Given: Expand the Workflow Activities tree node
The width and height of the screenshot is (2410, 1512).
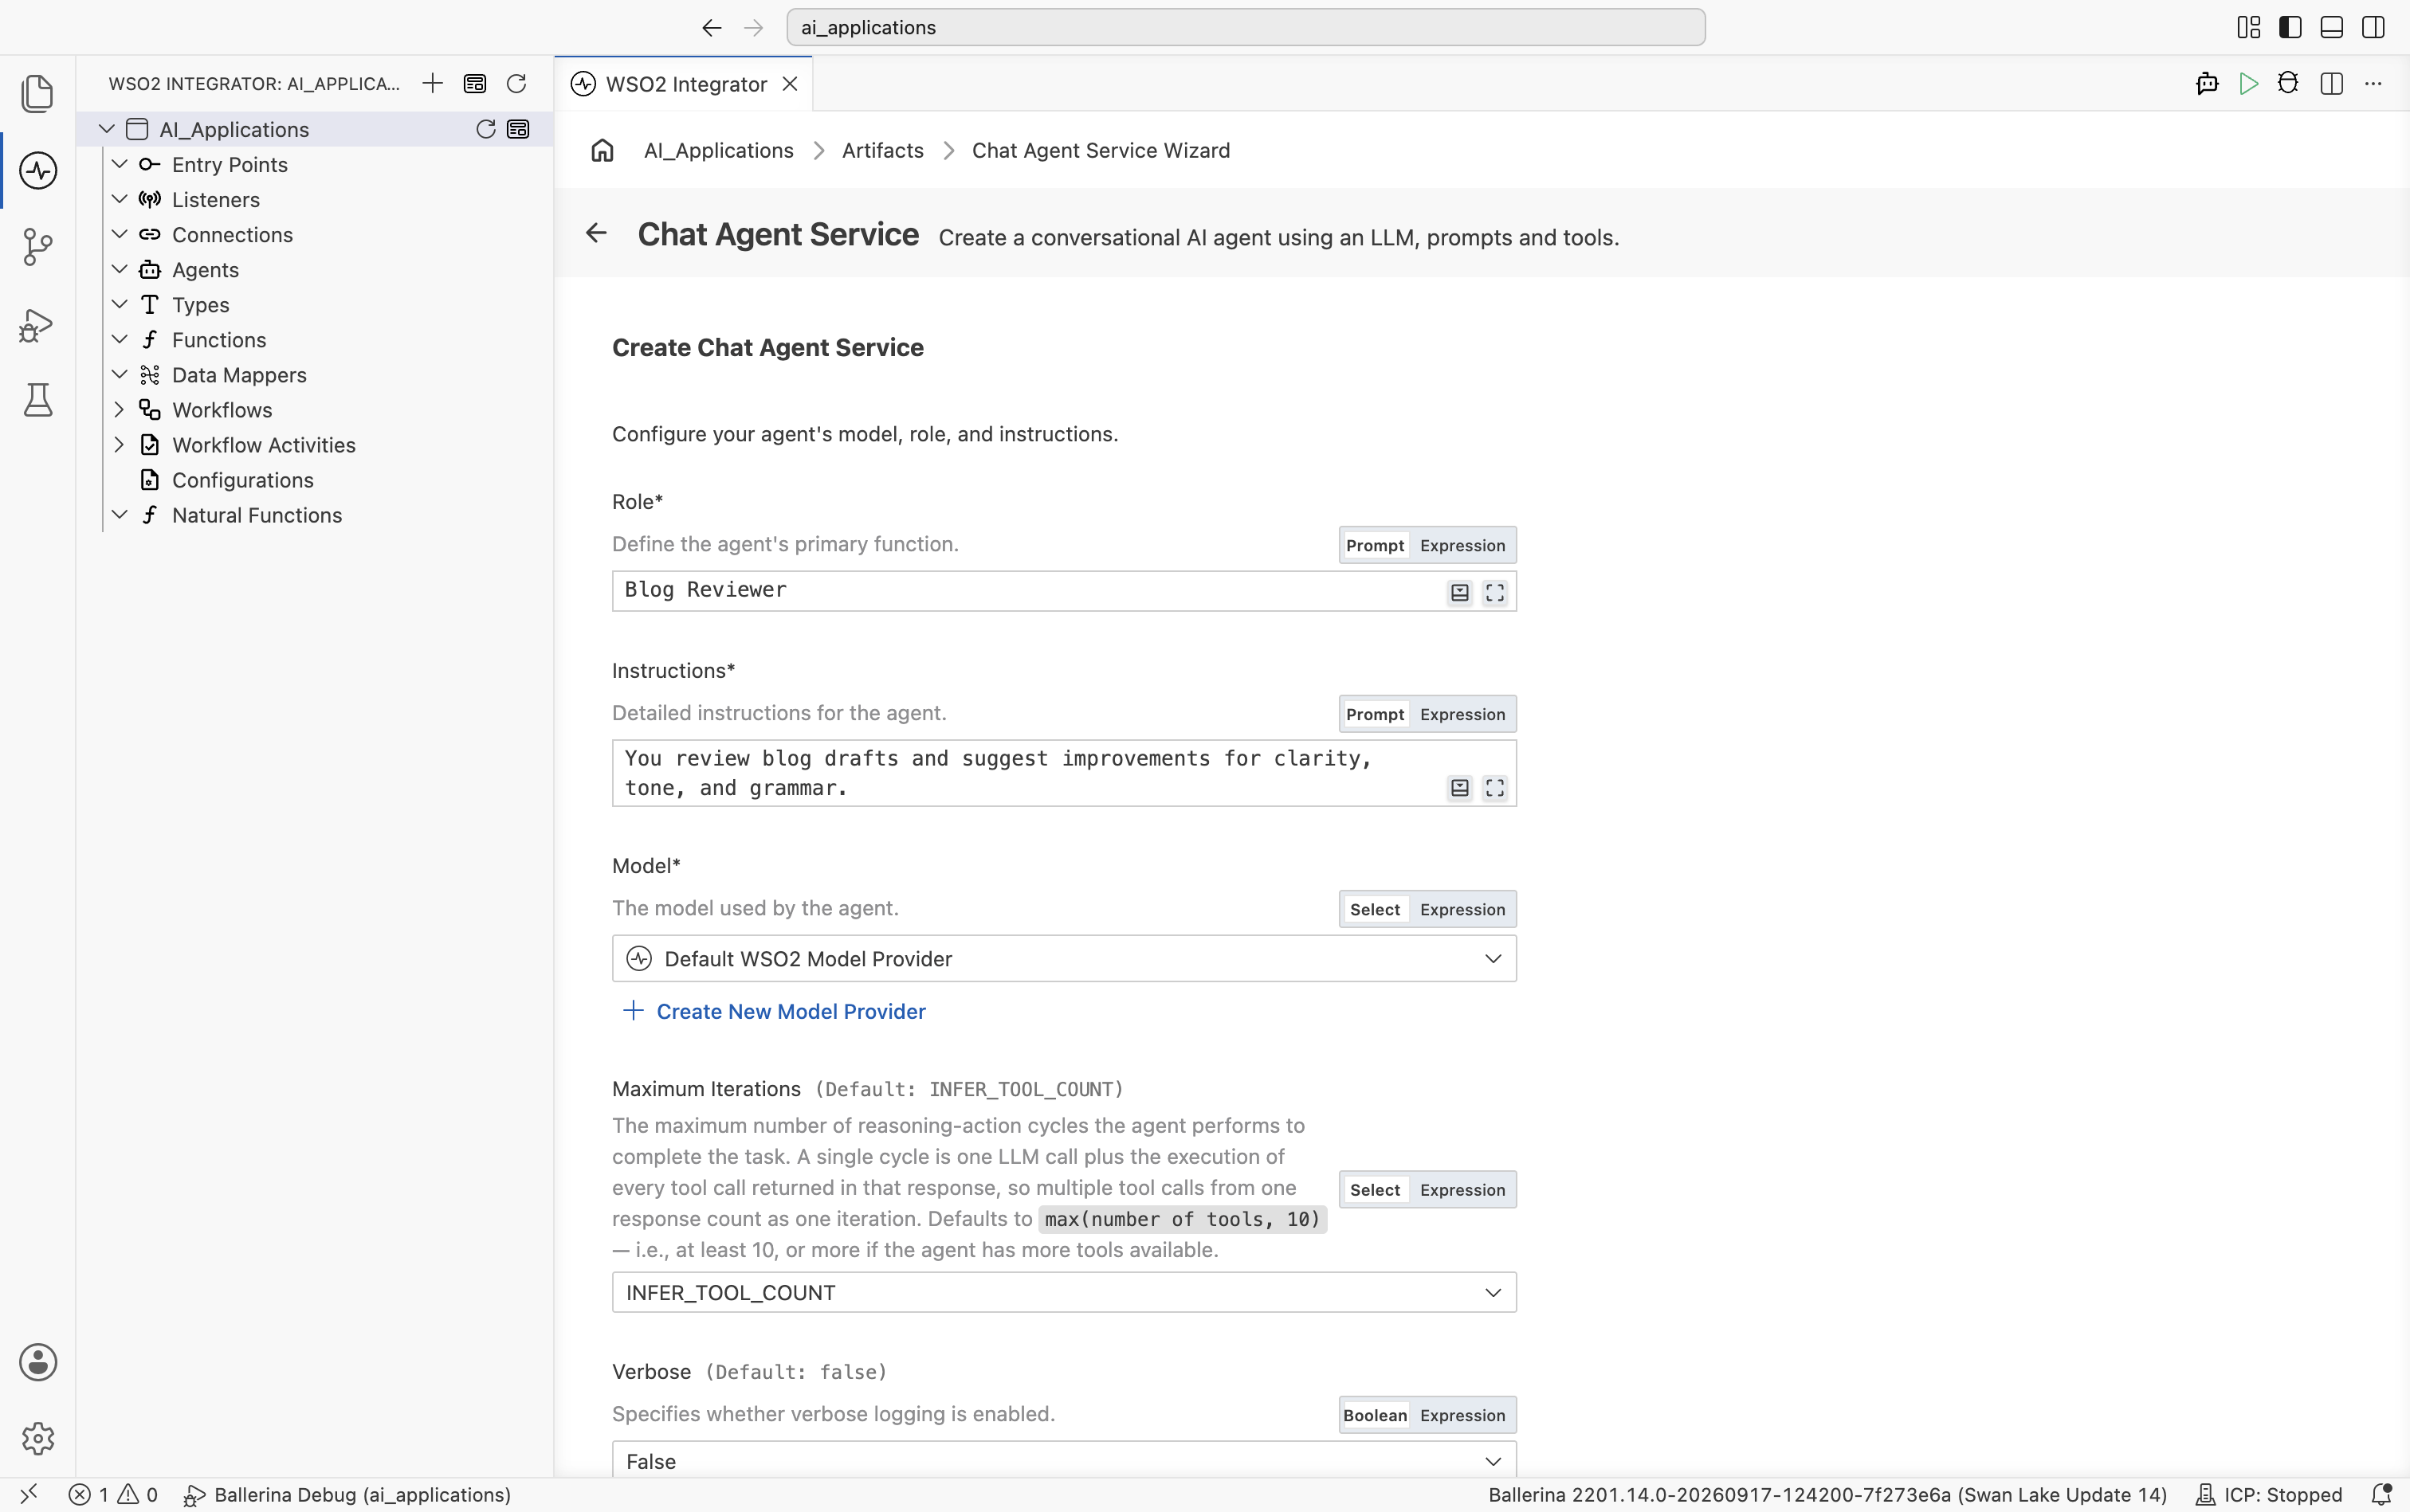Looking at the screenshot, I should click(119, 445).
